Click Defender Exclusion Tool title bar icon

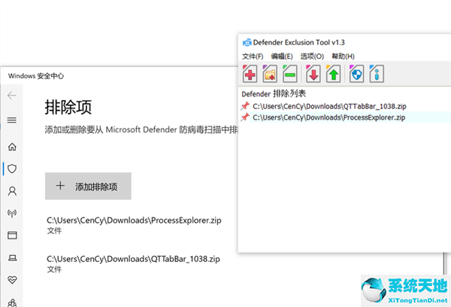click(x=247, y=43)
